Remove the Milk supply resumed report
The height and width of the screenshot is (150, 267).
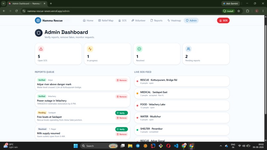pyautogui.click(x=122, y=134)
